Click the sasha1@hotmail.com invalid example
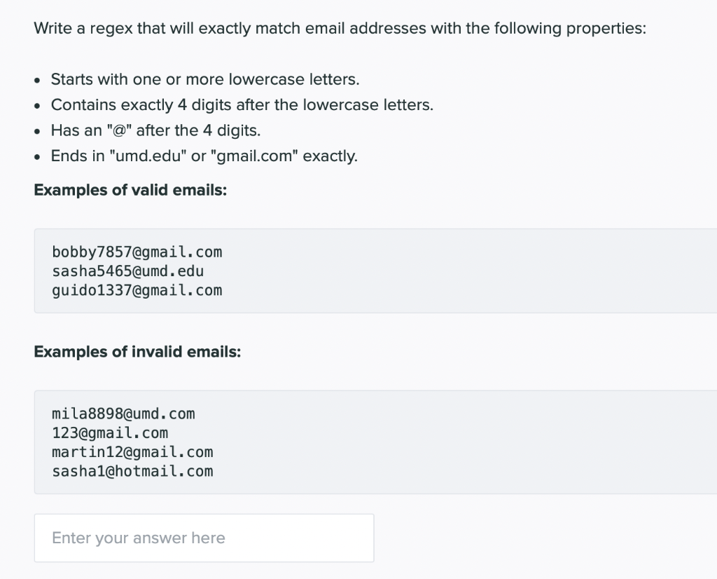The image size is (717, 579). [x=132, y=470]
